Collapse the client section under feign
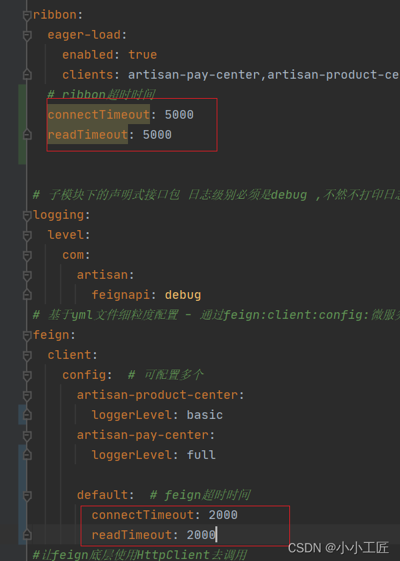Screen dimensions: 400x561 (x=27, y=355)
